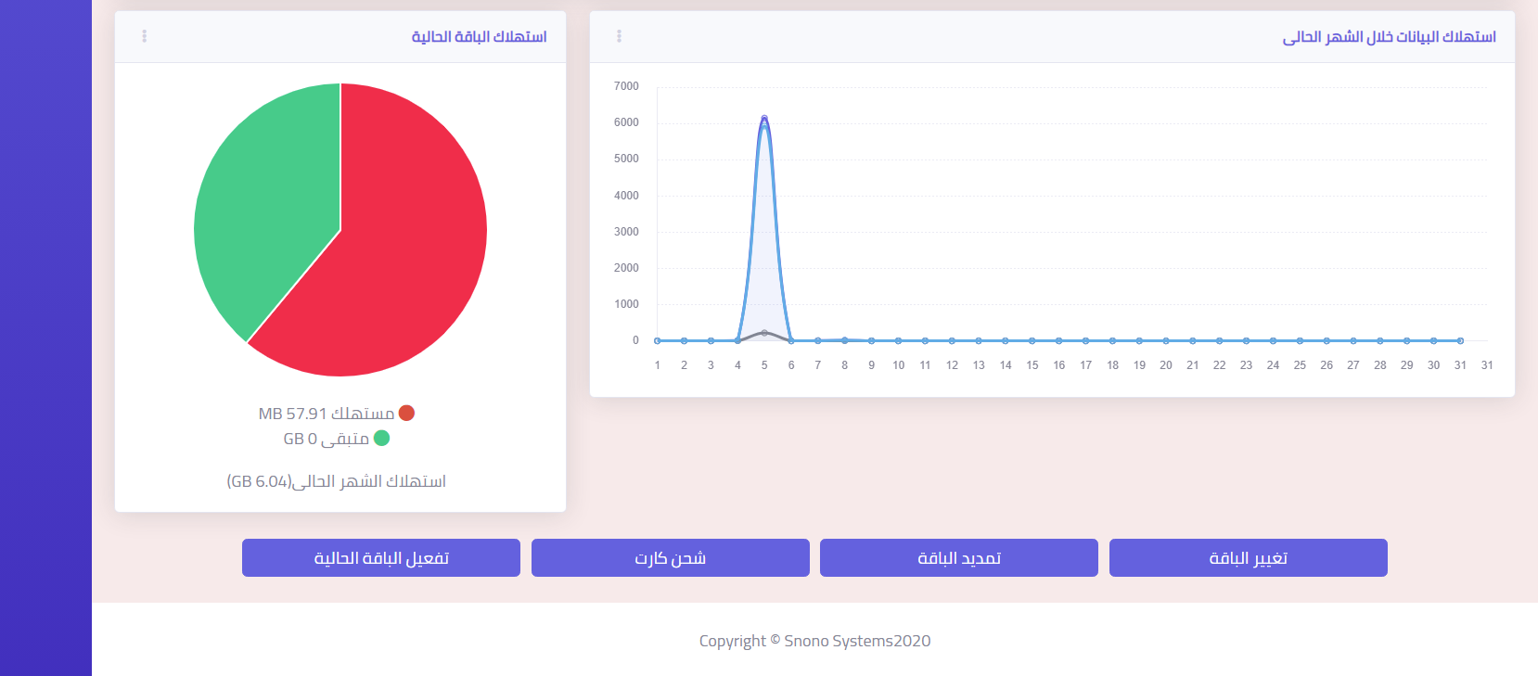Click the peak data point at day 5
This screenshot has height=676, width=1538.
pyautogui.click(x=764, y=119)
